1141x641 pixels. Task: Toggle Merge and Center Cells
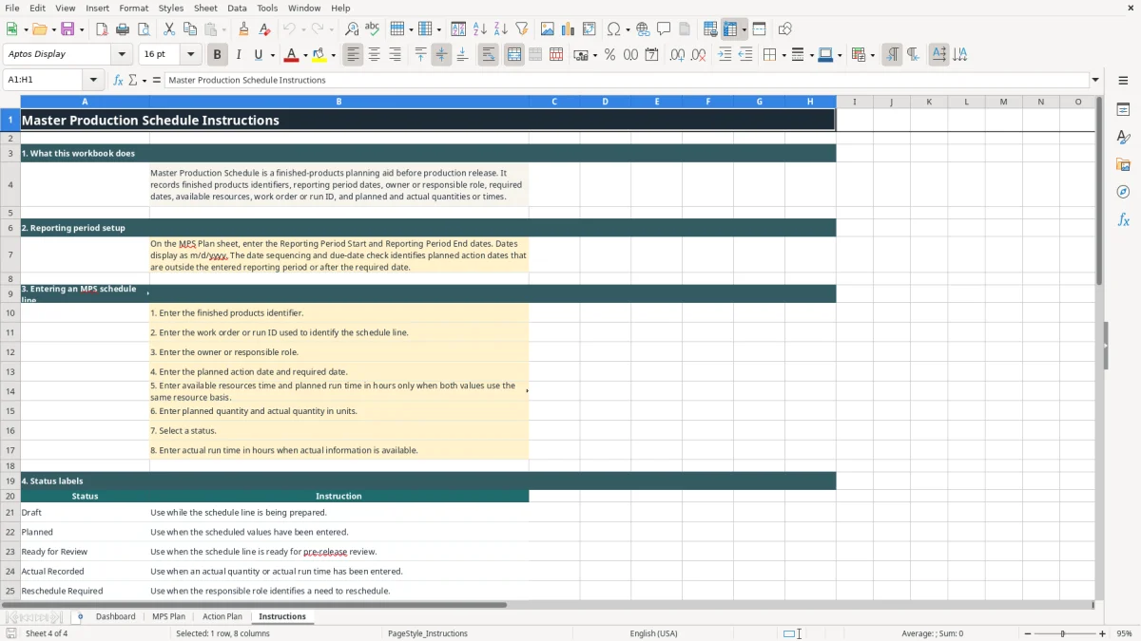click(x=514, y=55)
